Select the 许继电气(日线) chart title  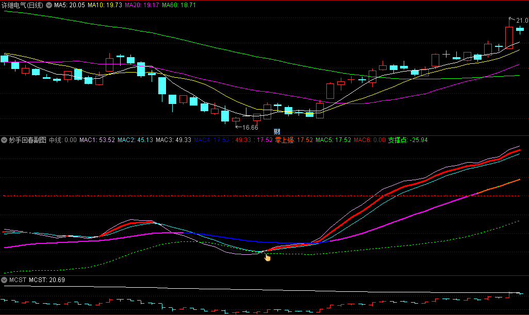click(22, 5)
